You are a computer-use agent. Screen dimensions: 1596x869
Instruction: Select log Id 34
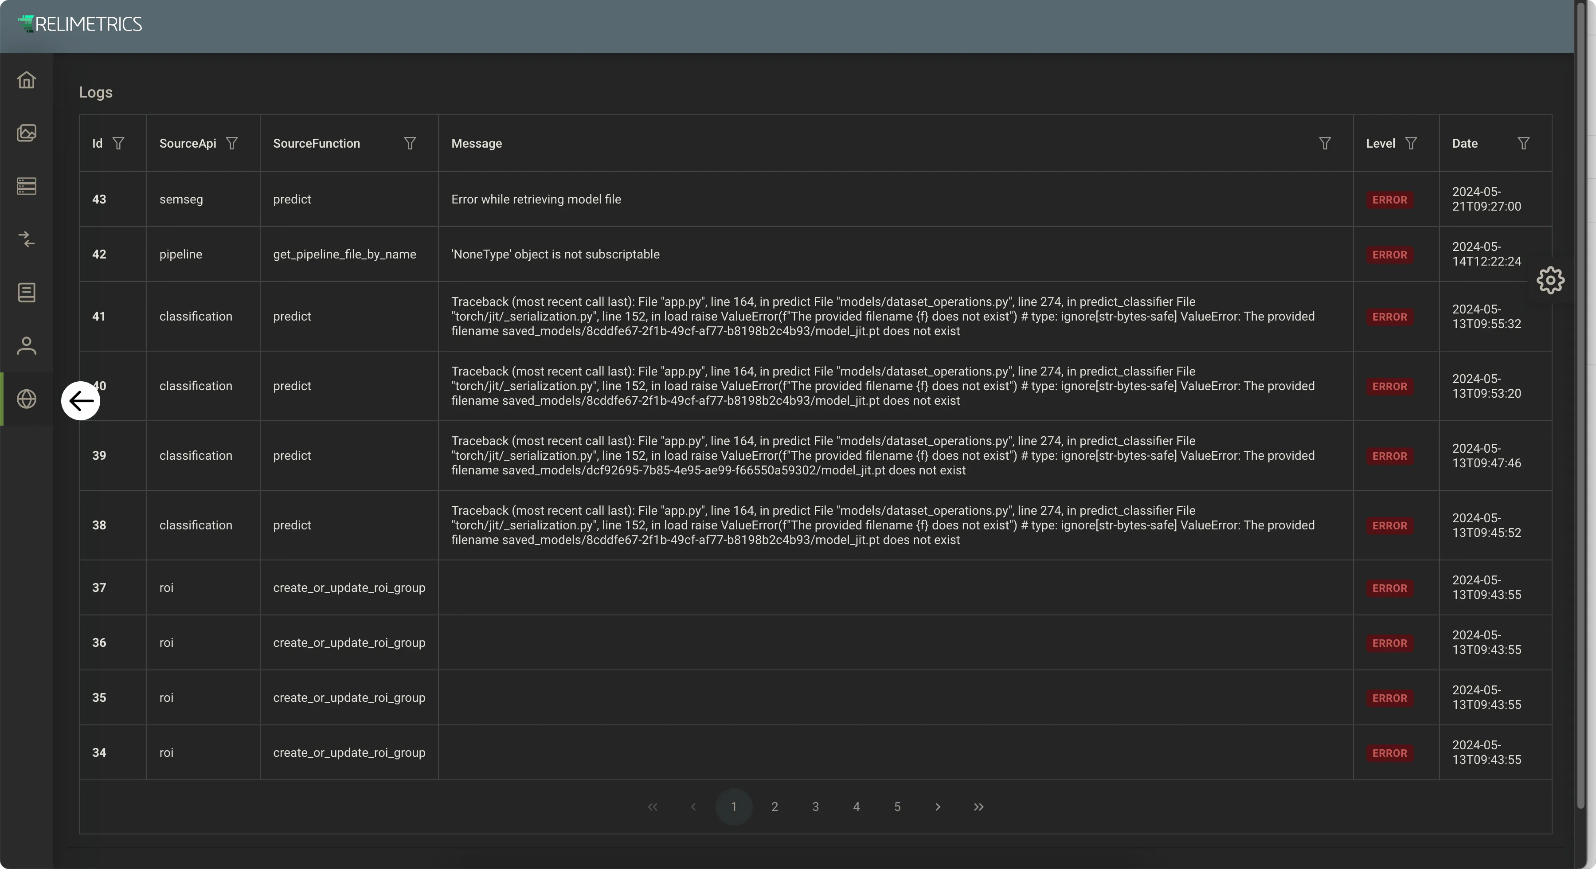pyautogui.click(x=99, y=752)
